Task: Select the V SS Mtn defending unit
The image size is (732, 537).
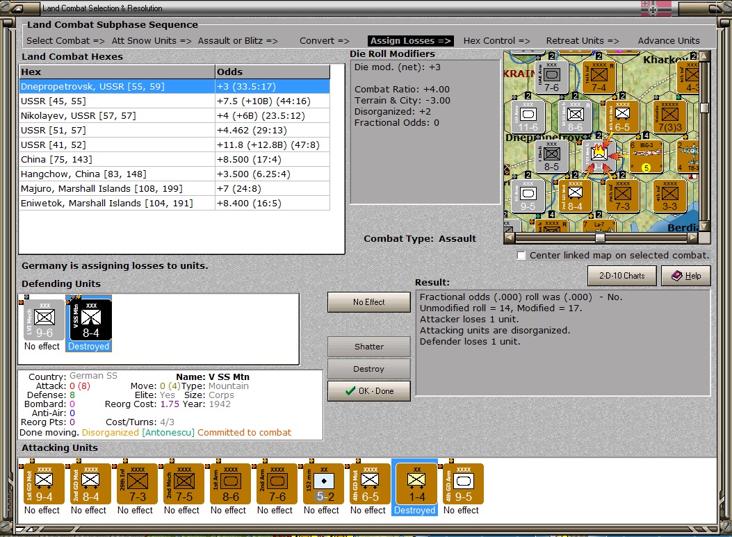Action: [x=89, y=320]
